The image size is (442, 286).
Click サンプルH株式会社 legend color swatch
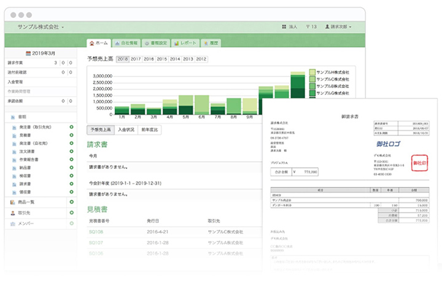point(312,72)
